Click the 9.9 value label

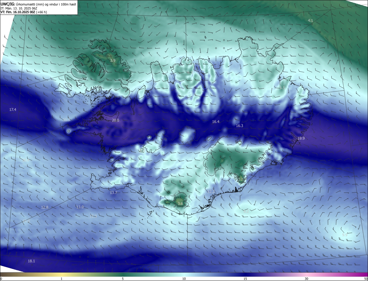coord(345,235)
